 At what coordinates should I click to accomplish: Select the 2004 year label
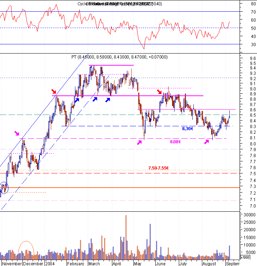click(x=50, y=264)
